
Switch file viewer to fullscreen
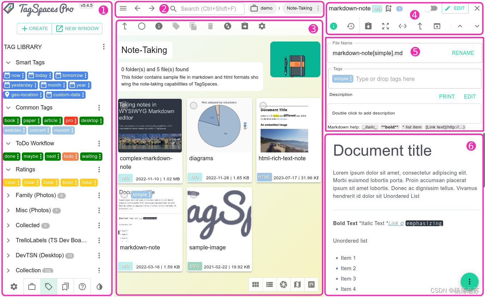[x=385, y=26]
